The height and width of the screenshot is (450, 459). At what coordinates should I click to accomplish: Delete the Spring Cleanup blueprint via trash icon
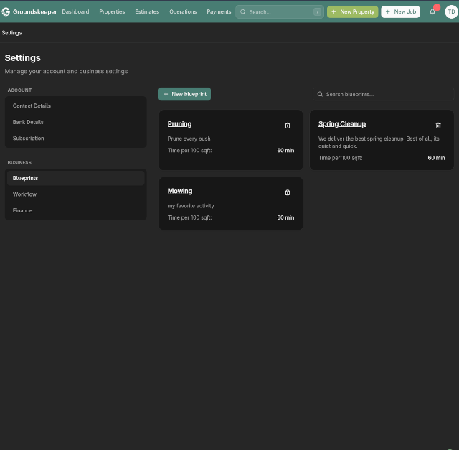point(438,126)
